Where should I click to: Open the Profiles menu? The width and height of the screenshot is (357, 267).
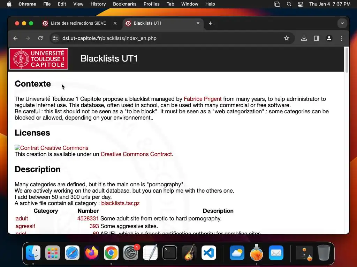[151, 4]
